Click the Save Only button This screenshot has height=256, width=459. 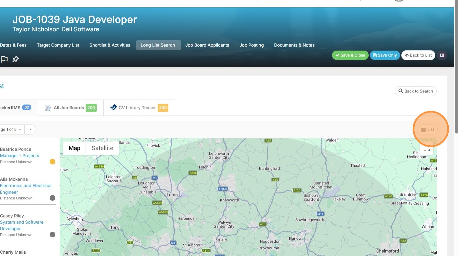pyautogui.click(x=385, y=55)
